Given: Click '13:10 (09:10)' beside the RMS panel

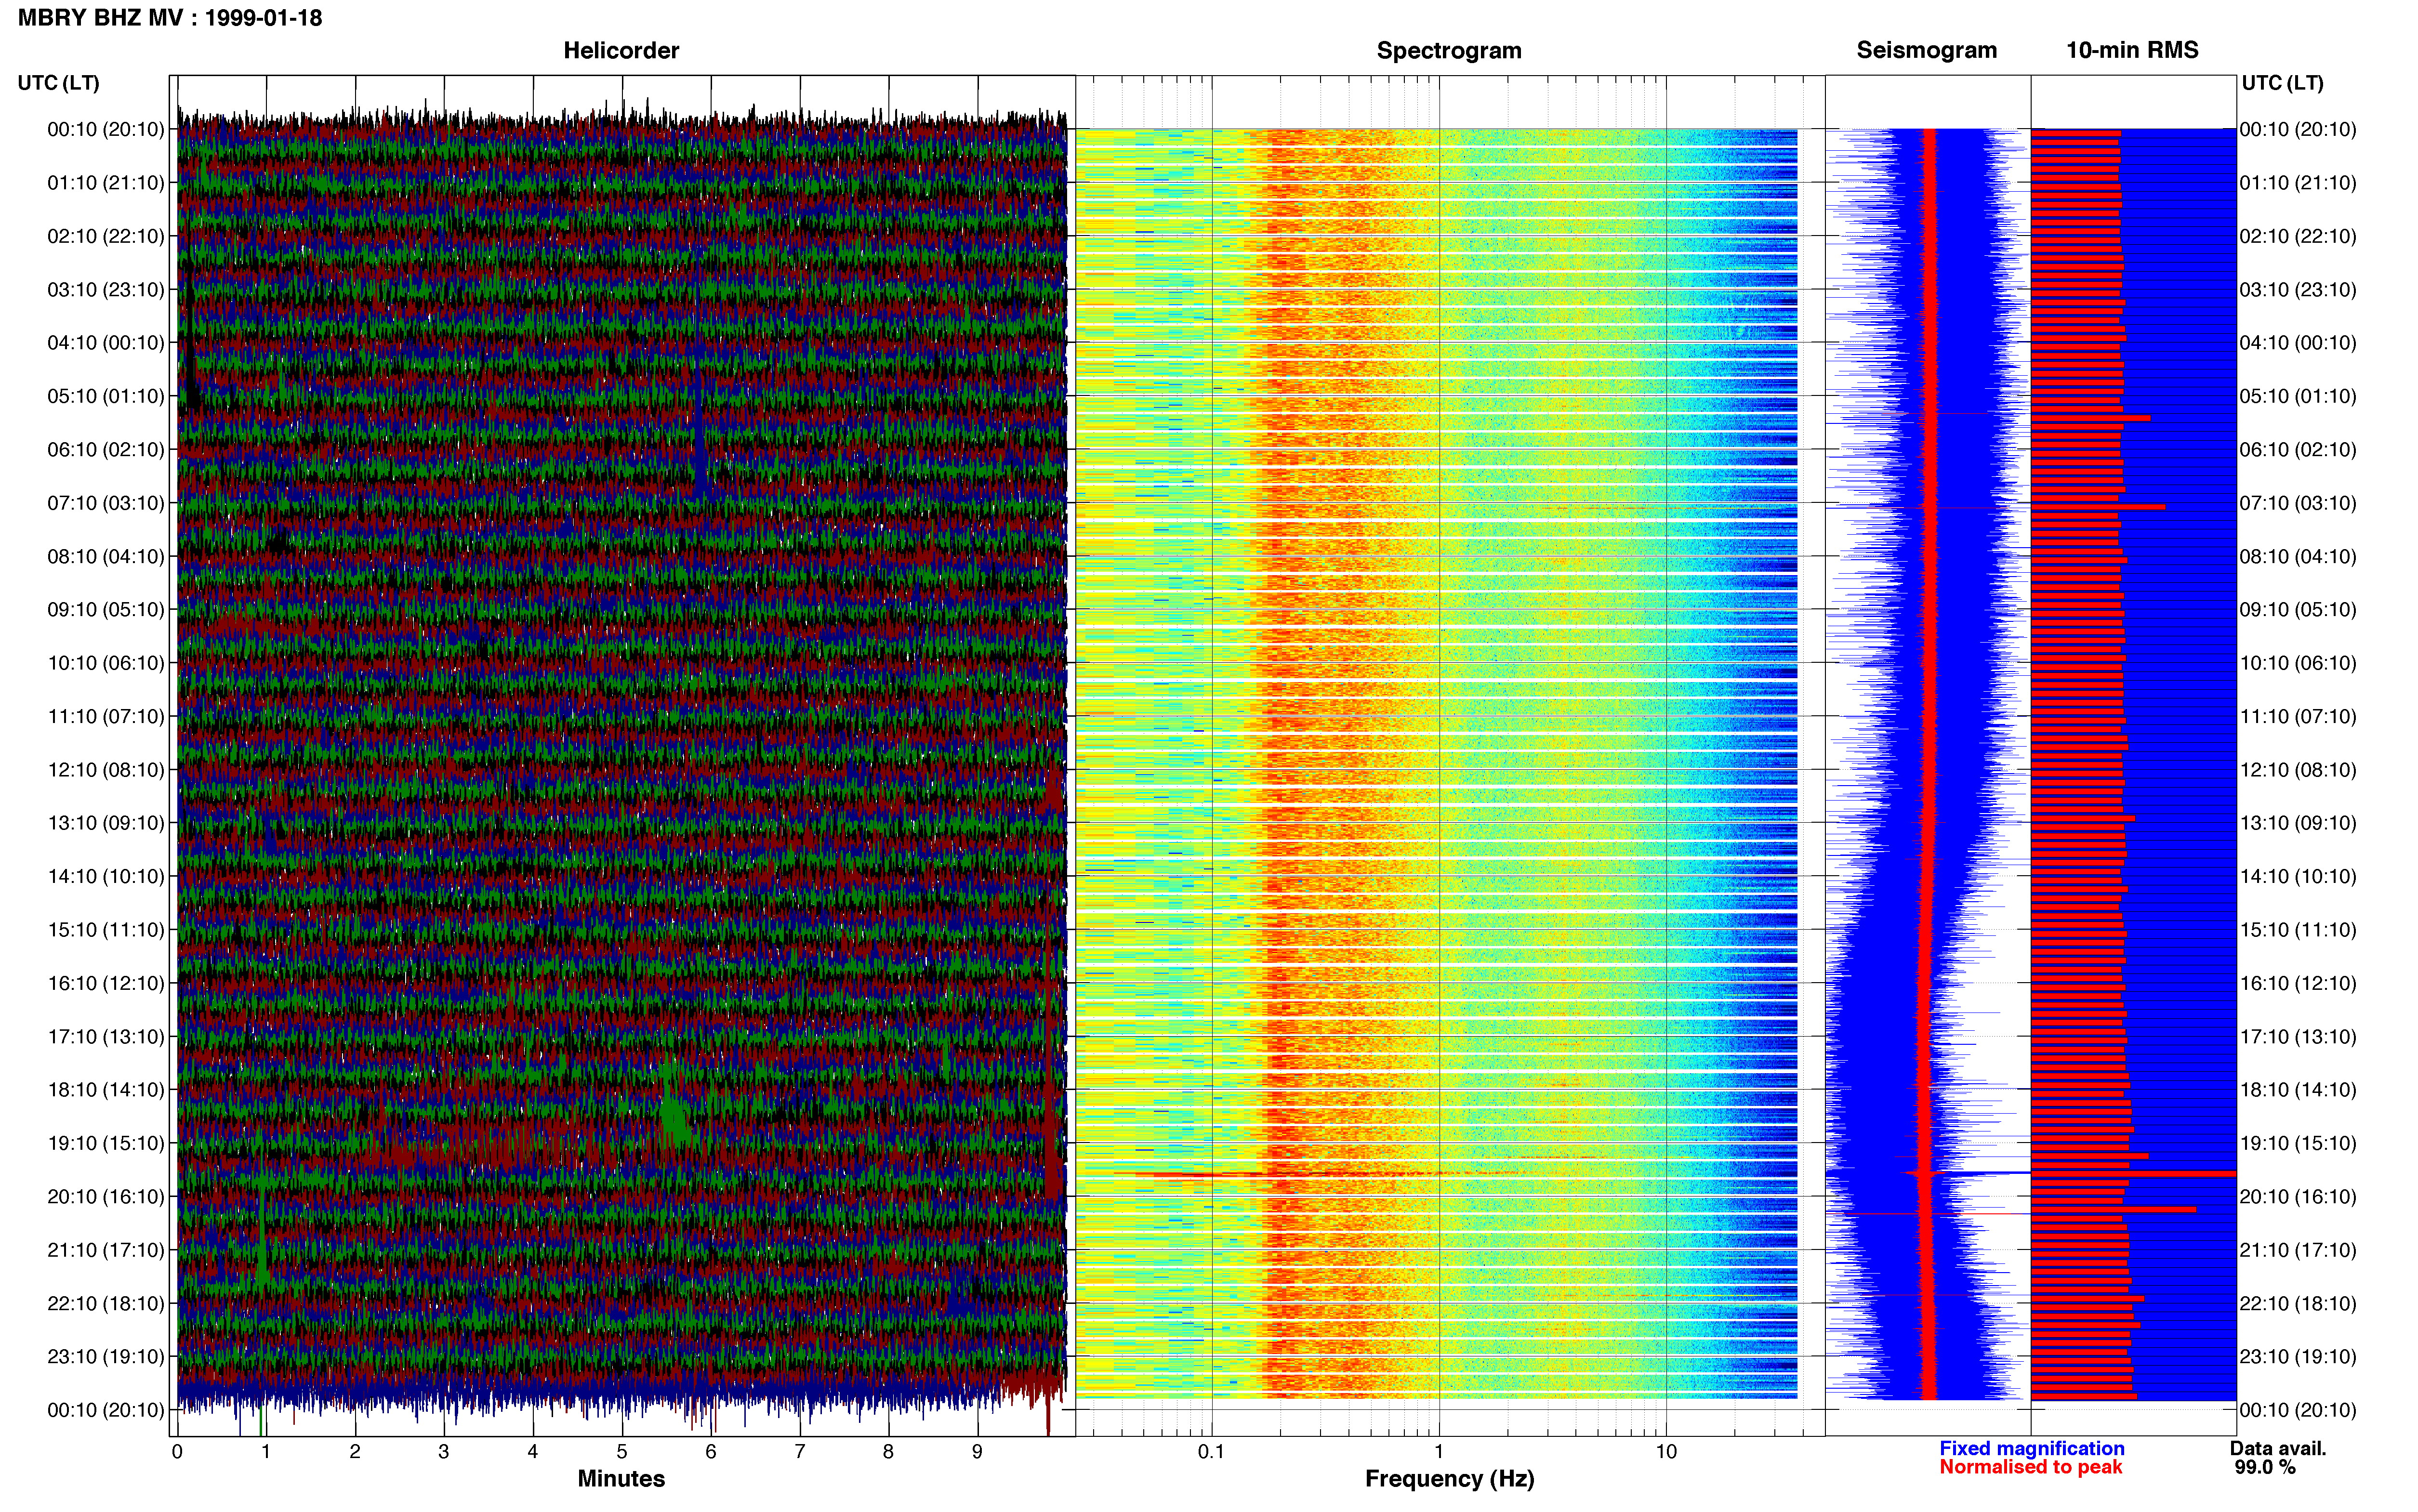Looking at the screenshot, I should (2298, 823).
